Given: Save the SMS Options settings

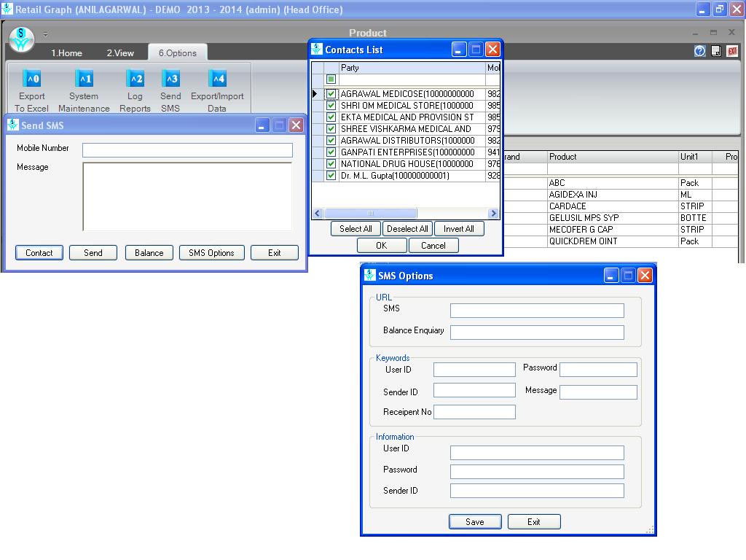Looking at the screenshot, I should tap(475, 522).
